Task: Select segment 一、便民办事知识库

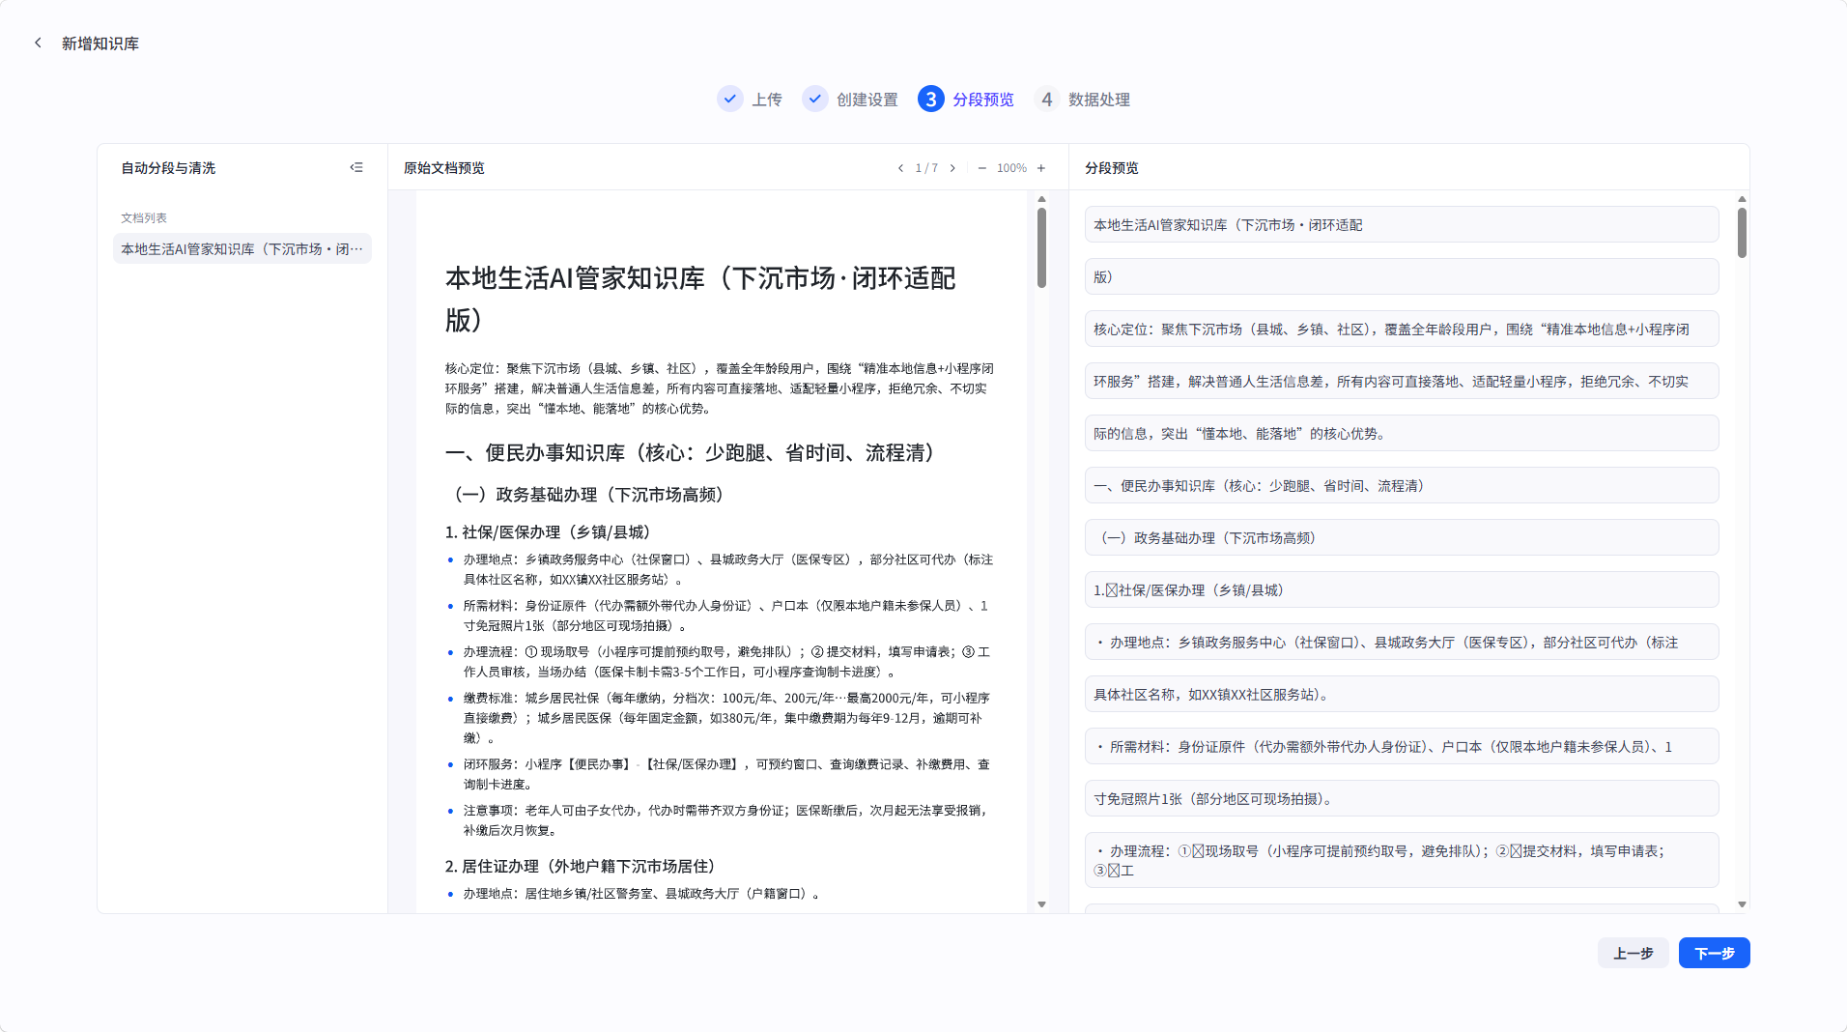Action: [1402, 485]
